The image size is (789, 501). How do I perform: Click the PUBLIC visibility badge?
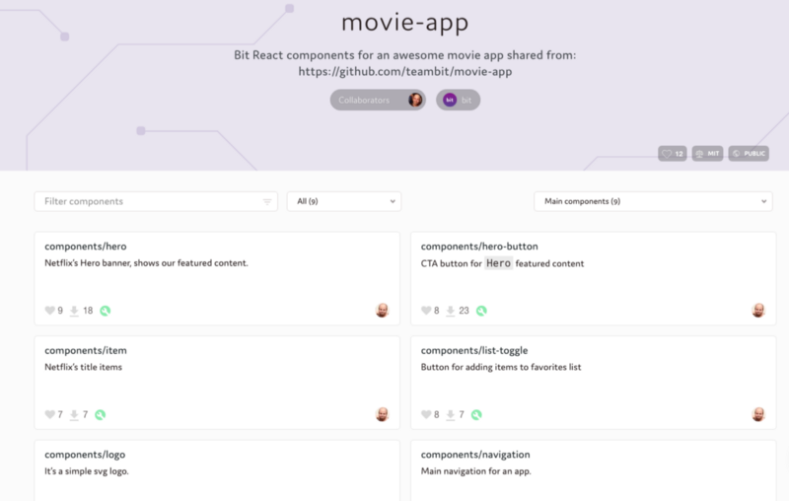[749, 154]
